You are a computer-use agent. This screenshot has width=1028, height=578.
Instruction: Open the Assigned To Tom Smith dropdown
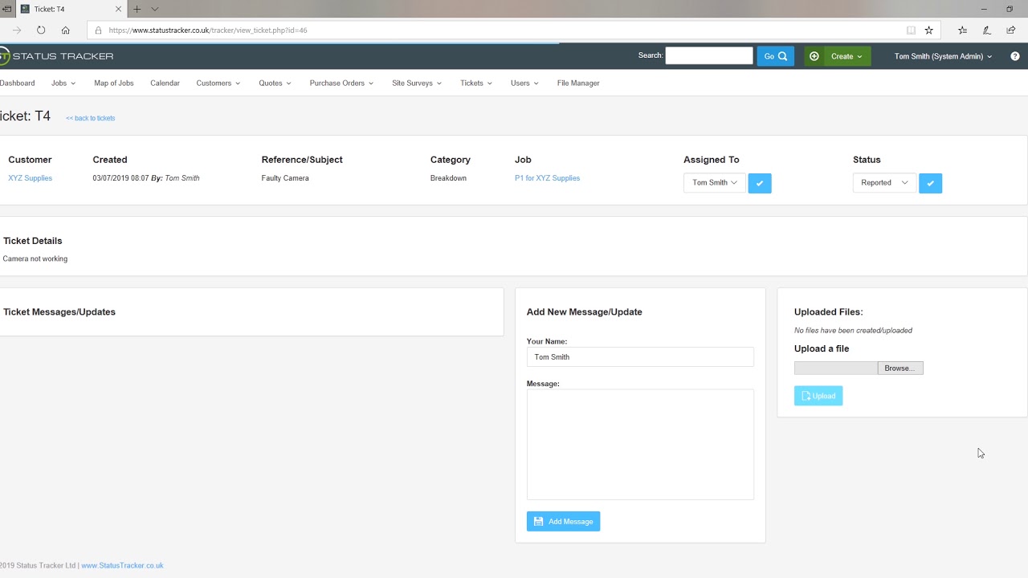click(715, 183)
